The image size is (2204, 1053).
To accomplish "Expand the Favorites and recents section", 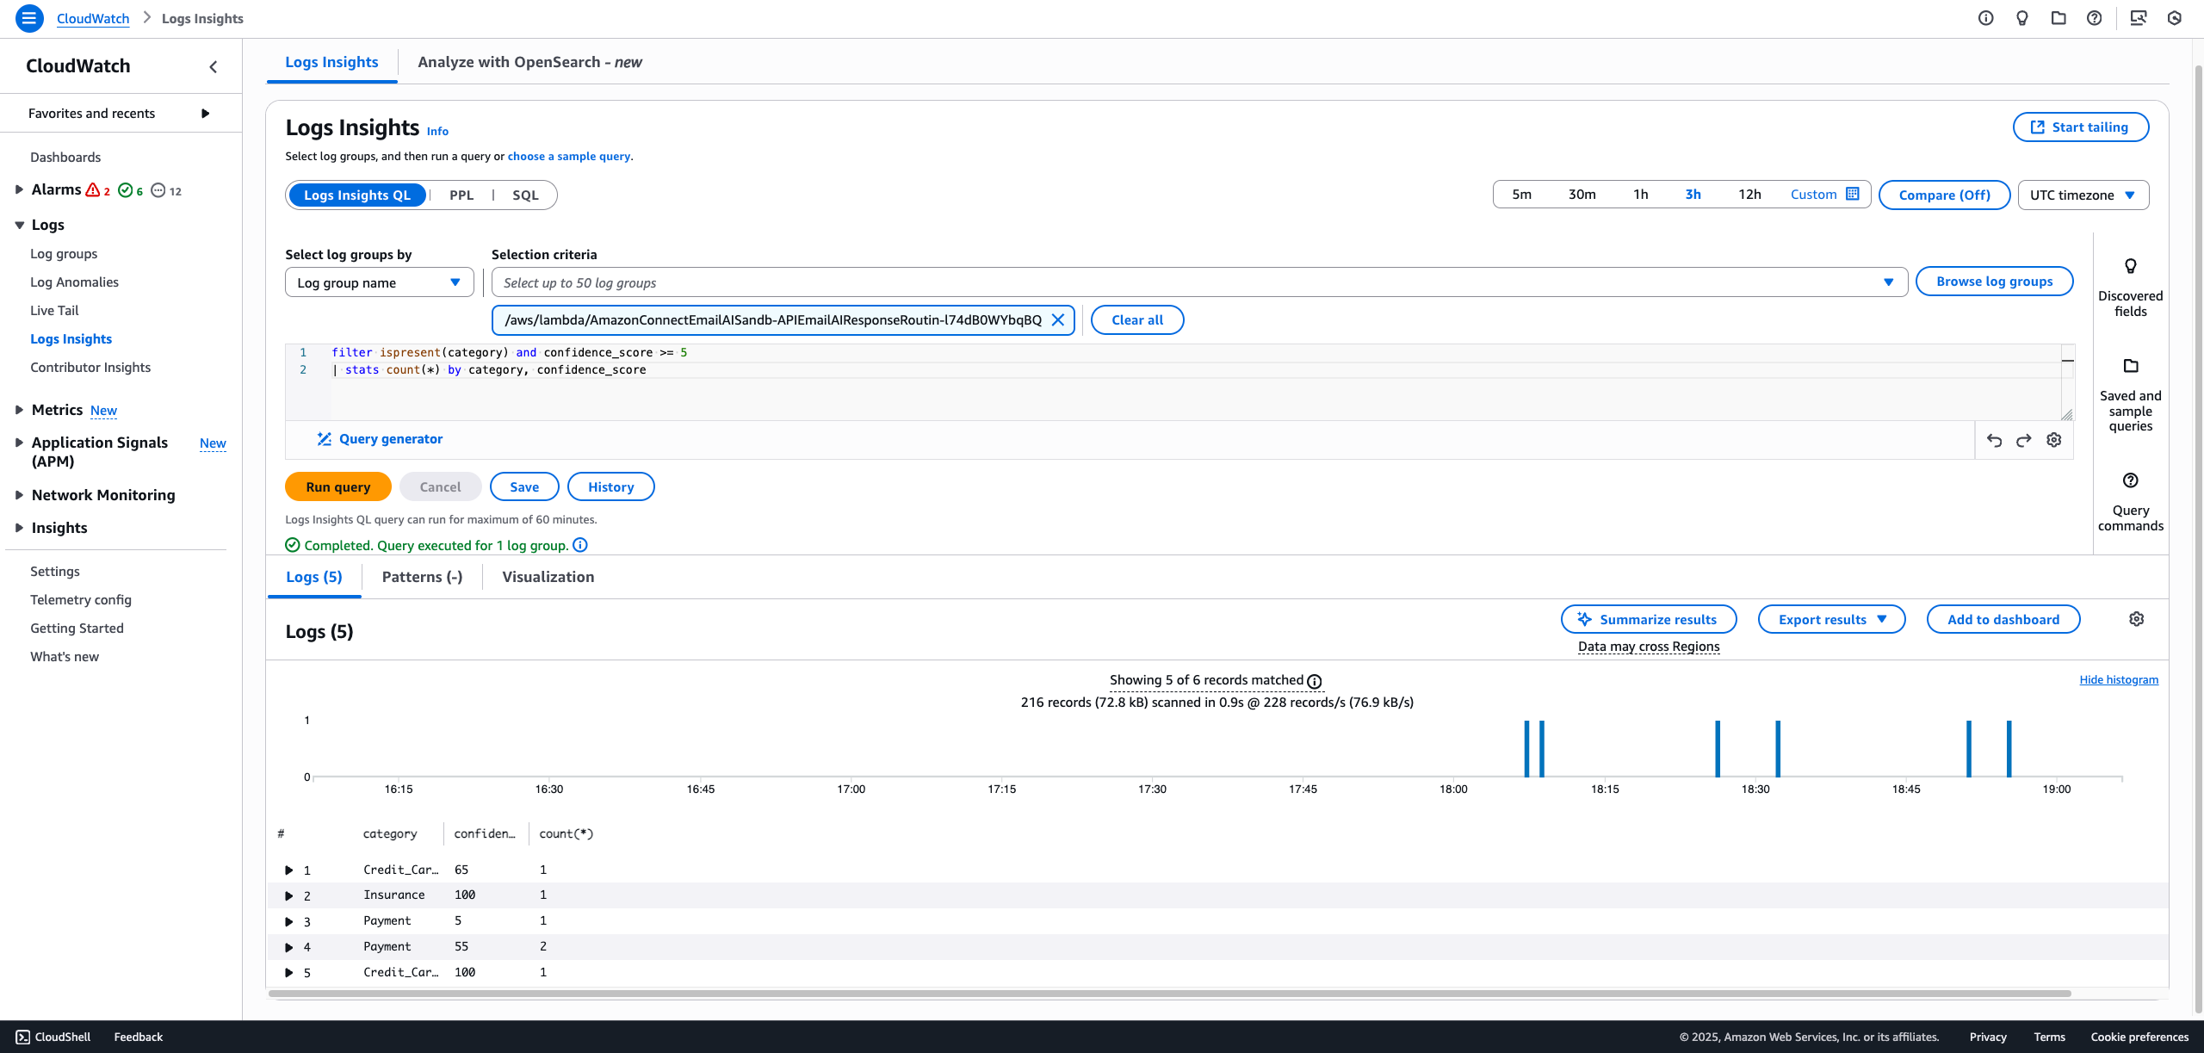I will pos(205,112).
